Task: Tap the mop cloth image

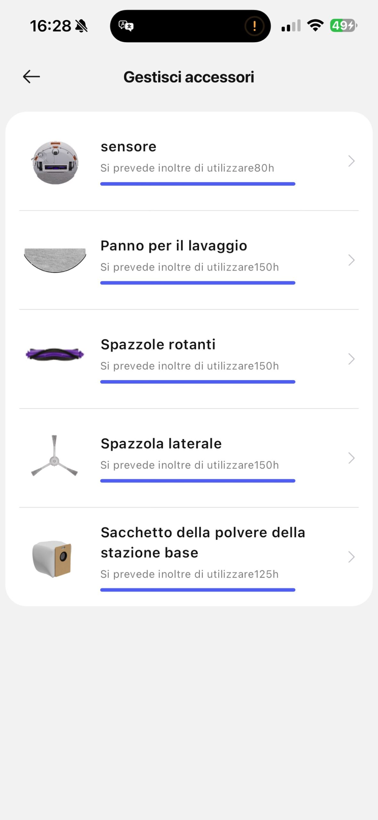Action: [x=55, y=260]
